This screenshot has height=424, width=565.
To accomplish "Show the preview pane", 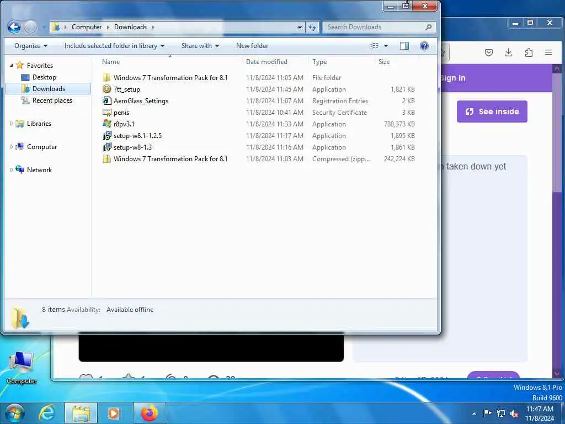I will pyautogui.click(x=404, y=46).
